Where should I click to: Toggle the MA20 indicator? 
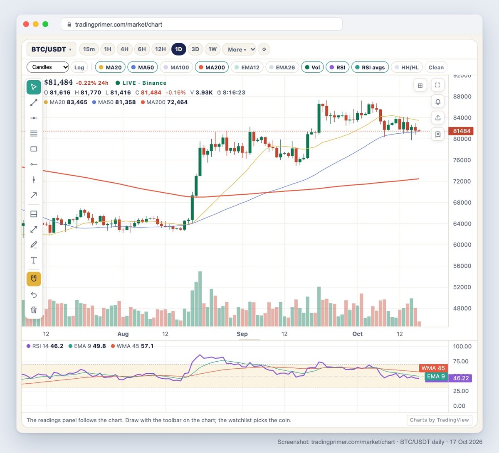pyautogui.click(x=110, y=67)
